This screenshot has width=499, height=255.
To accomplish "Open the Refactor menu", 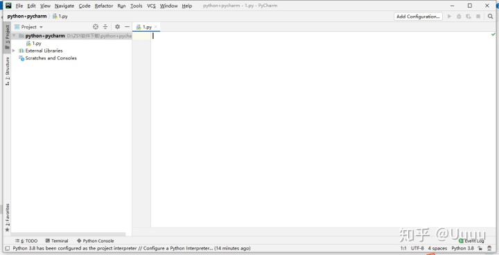I will click(x=104, y=6).
